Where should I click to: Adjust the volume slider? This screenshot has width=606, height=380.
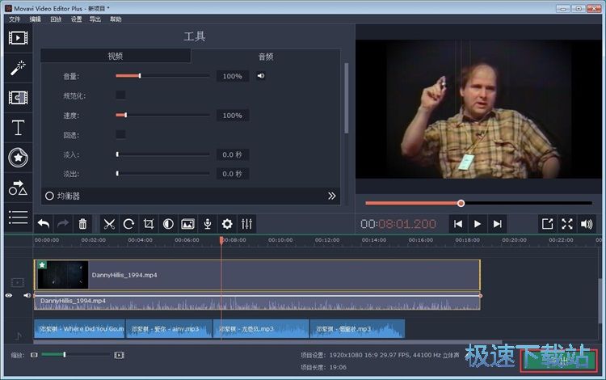point(162,76)
